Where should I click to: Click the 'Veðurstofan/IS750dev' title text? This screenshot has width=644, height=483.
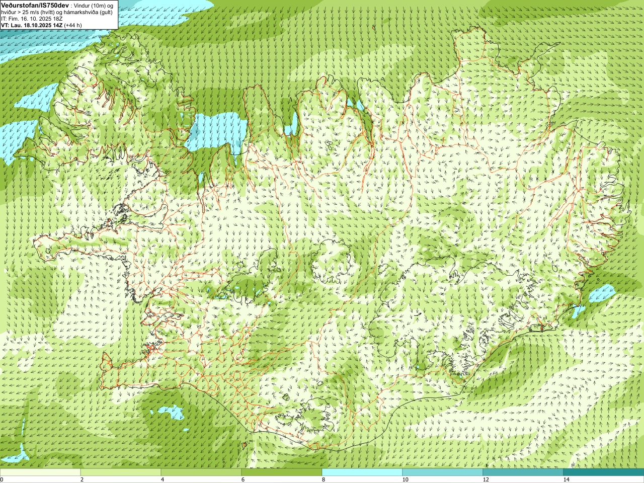[35, 6]
